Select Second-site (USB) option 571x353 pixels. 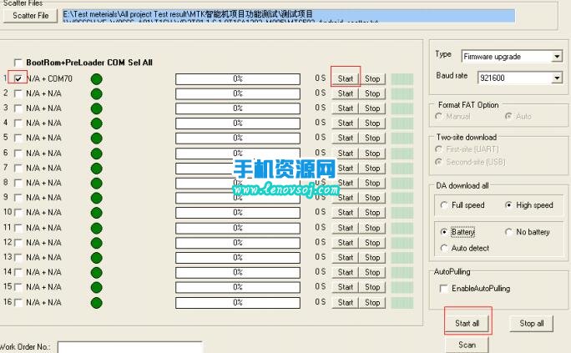(x=439, y=162)
